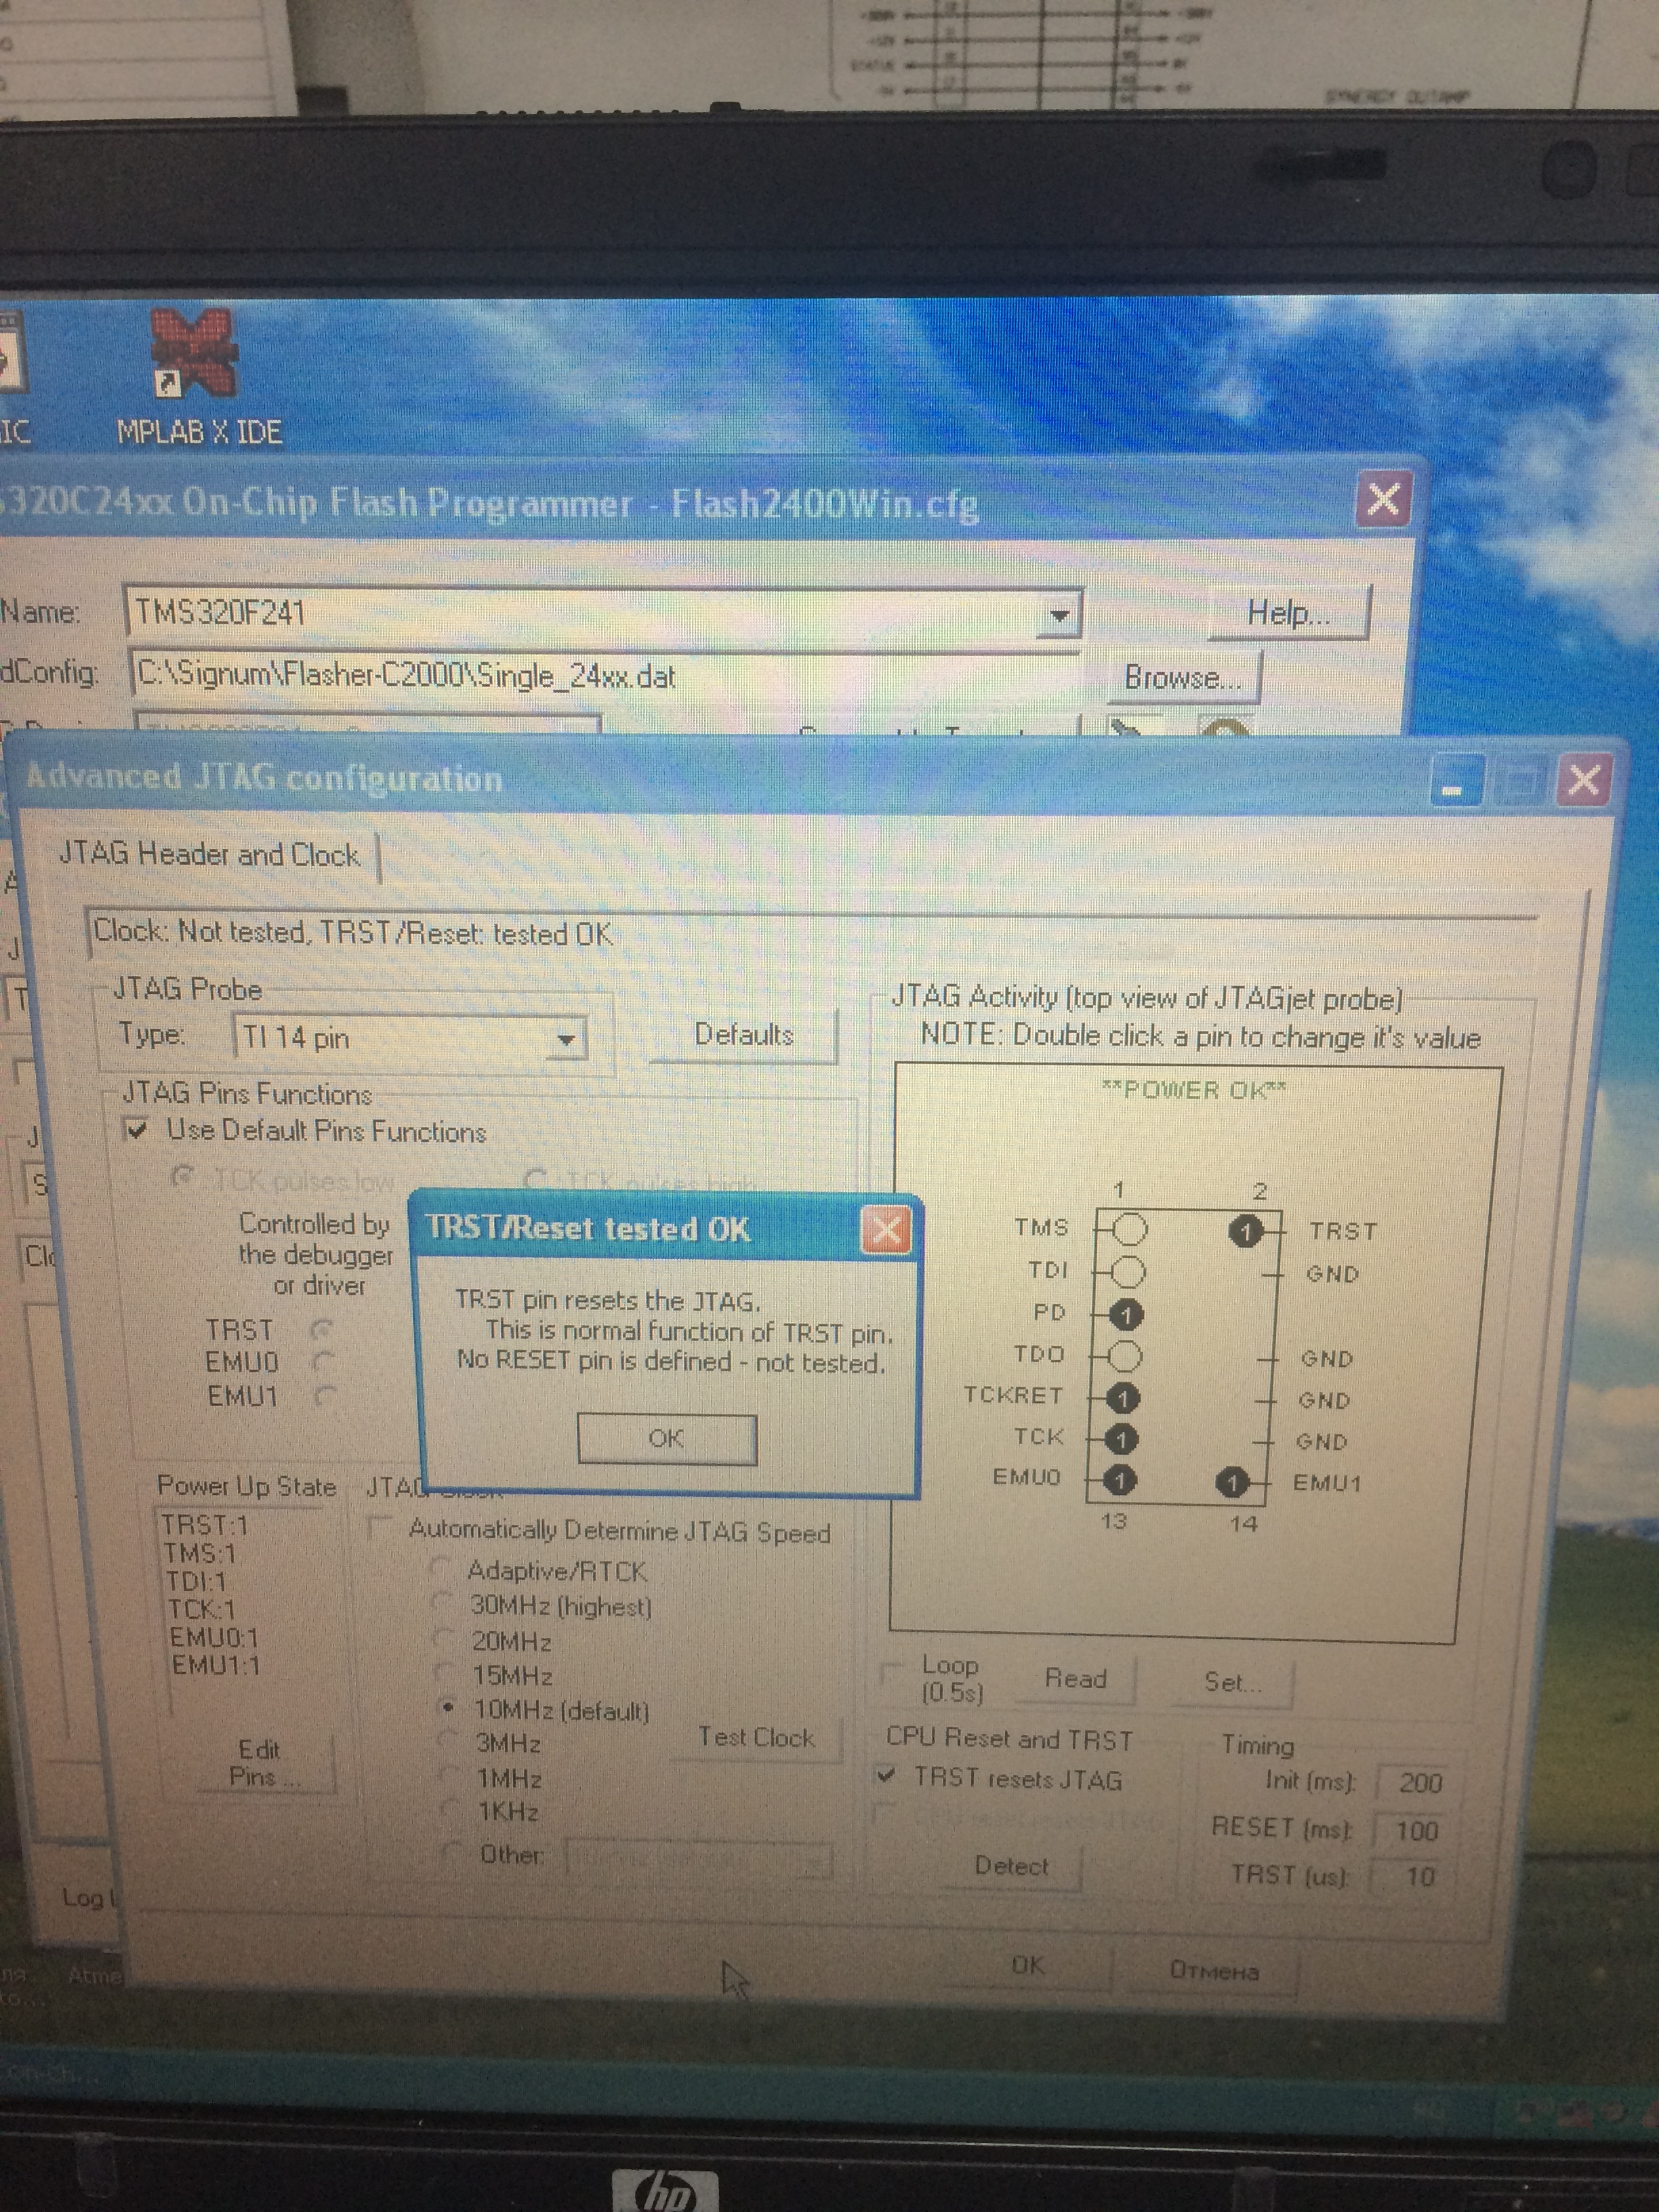Open the JTAG Probe Type dropdown

566,1039
